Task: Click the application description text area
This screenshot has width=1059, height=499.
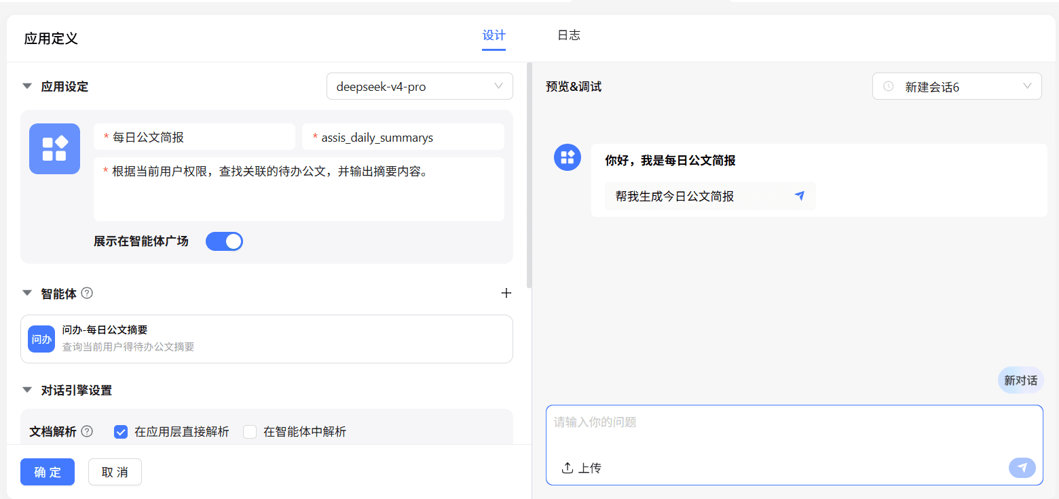Action: tap(299, 189)
